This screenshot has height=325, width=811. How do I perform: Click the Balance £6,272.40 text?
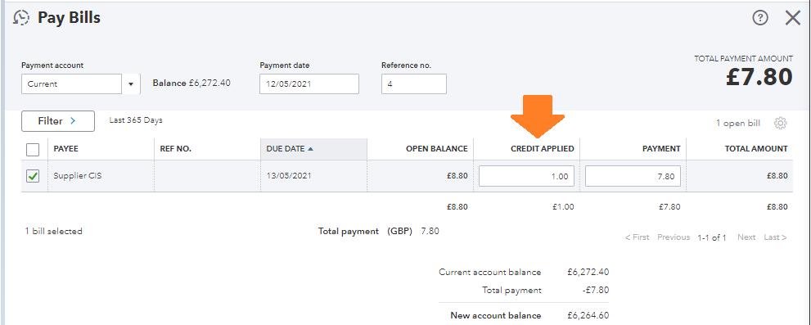(x=191, y=84)
